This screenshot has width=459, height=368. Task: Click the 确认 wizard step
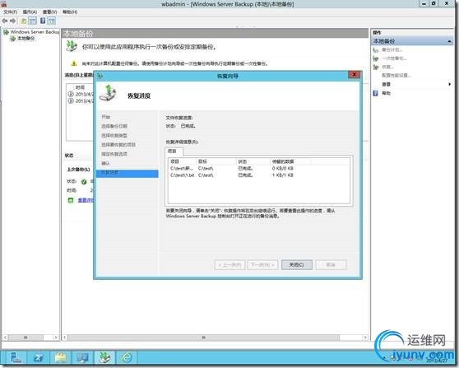click(x=105, y=163)
